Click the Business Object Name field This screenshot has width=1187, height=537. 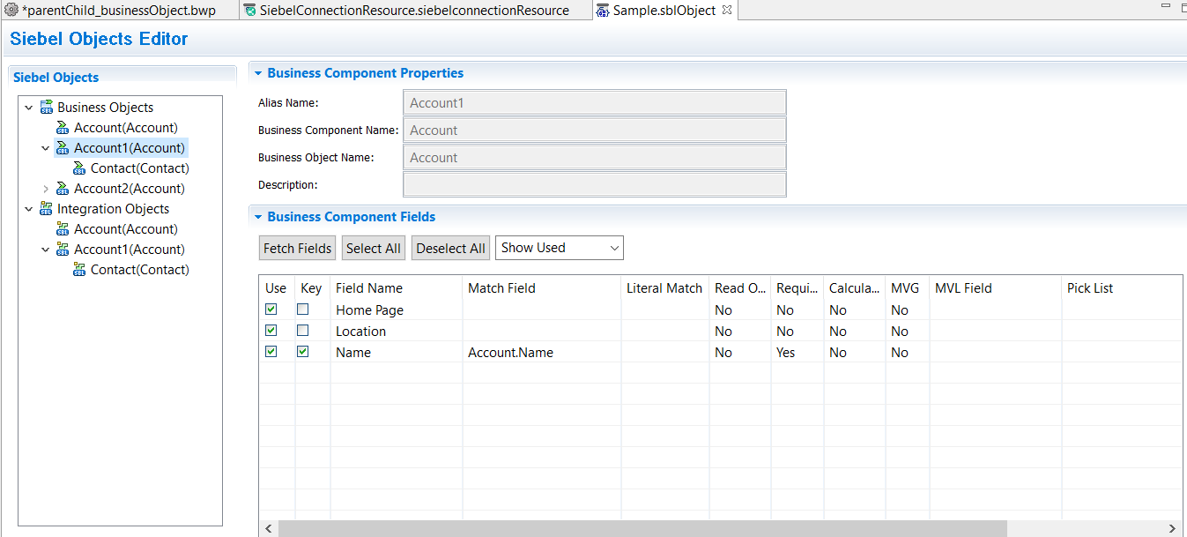coord(595,157)
